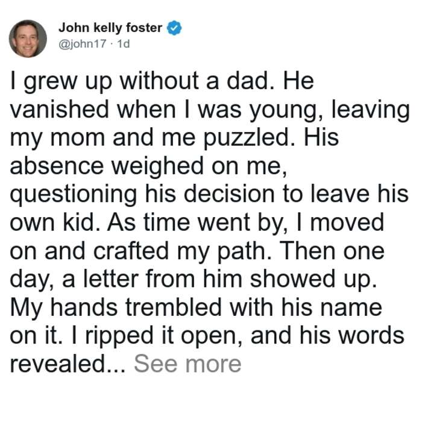The image size is (422, 422).
Task: Expand the post with See more
Action: pyautogui.click(x=187, y=364)
